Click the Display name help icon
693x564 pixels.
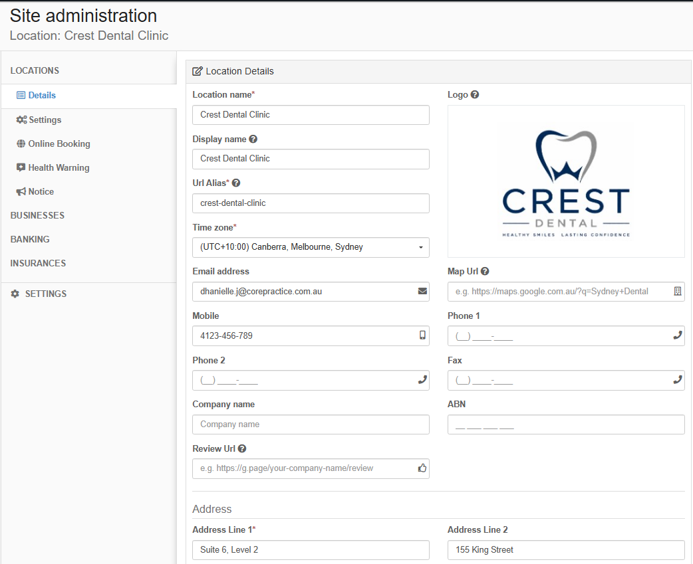[x=253, y=139]
